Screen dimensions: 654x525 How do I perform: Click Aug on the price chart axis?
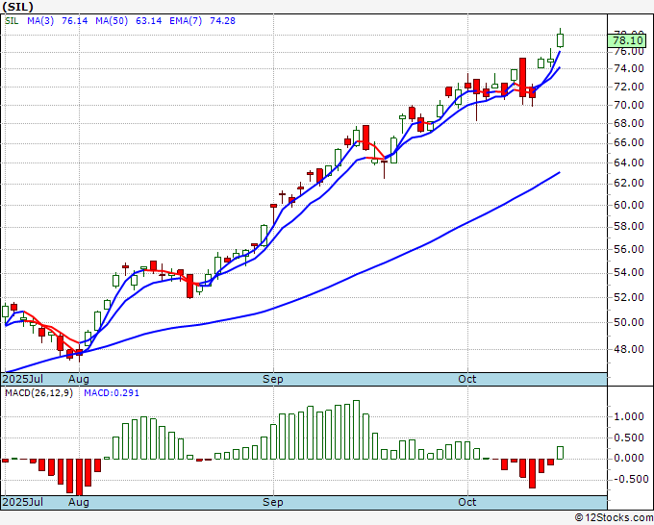coord(79,379)
